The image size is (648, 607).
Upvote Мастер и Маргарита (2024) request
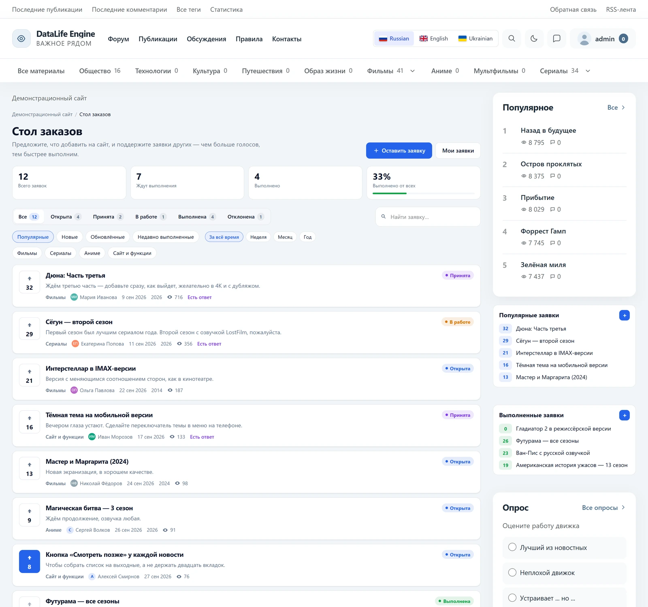point(30,468)
